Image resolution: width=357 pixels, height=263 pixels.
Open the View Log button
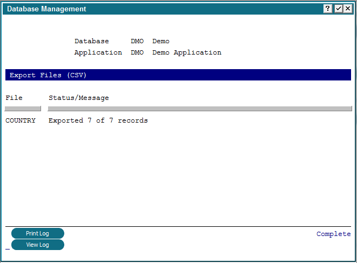[38, 245]
